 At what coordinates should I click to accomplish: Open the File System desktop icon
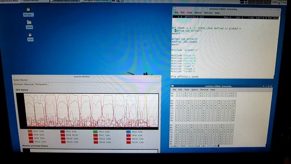coord(28,12)
